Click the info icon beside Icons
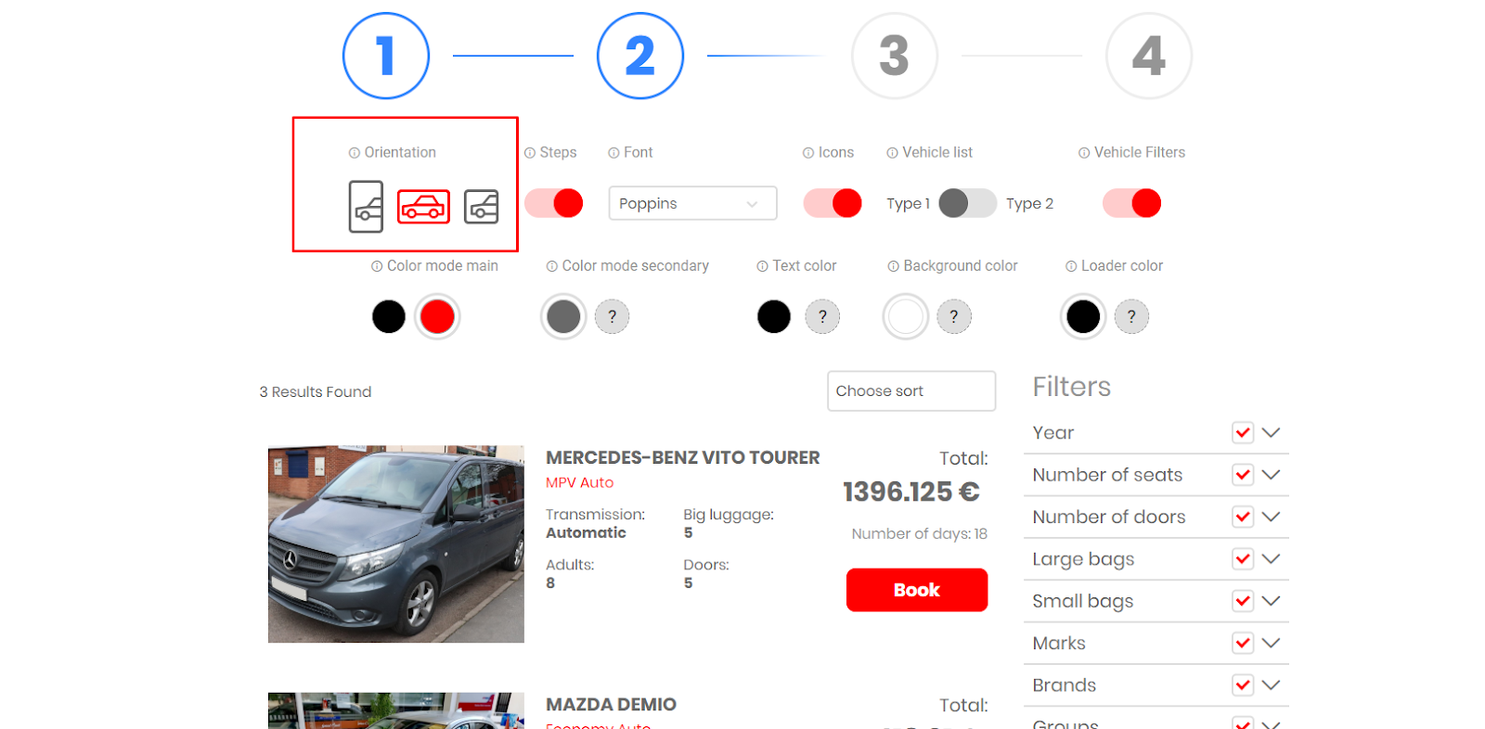 pos(808,153)
